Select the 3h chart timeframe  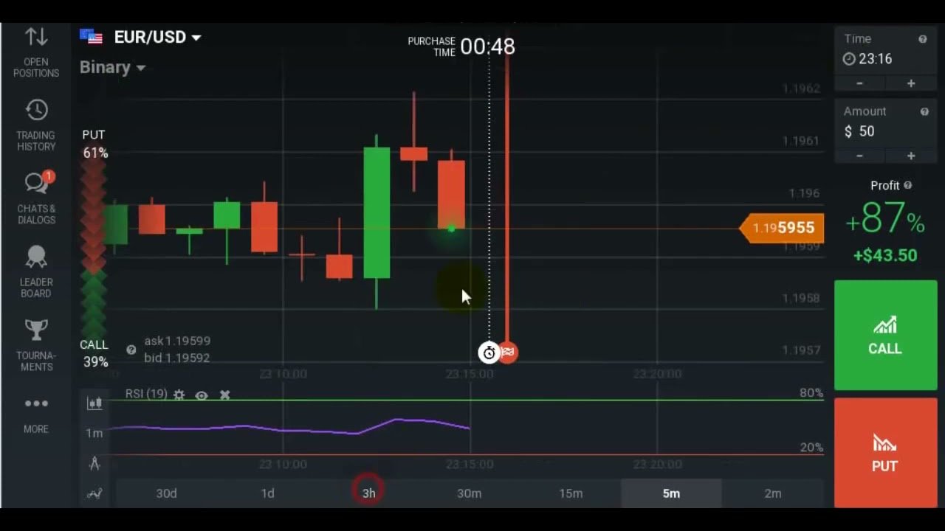368,493
